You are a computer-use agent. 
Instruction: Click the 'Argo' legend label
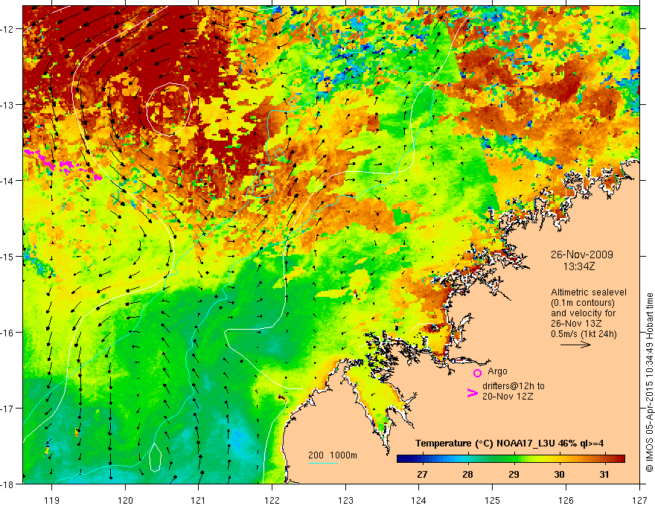pyautogui.click(x=497, y=371)
